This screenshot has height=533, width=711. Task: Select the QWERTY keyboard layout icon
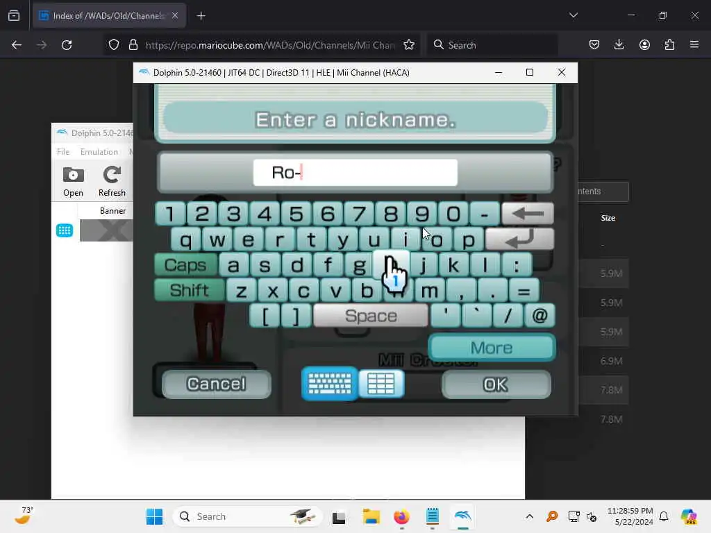pos(330,383)
